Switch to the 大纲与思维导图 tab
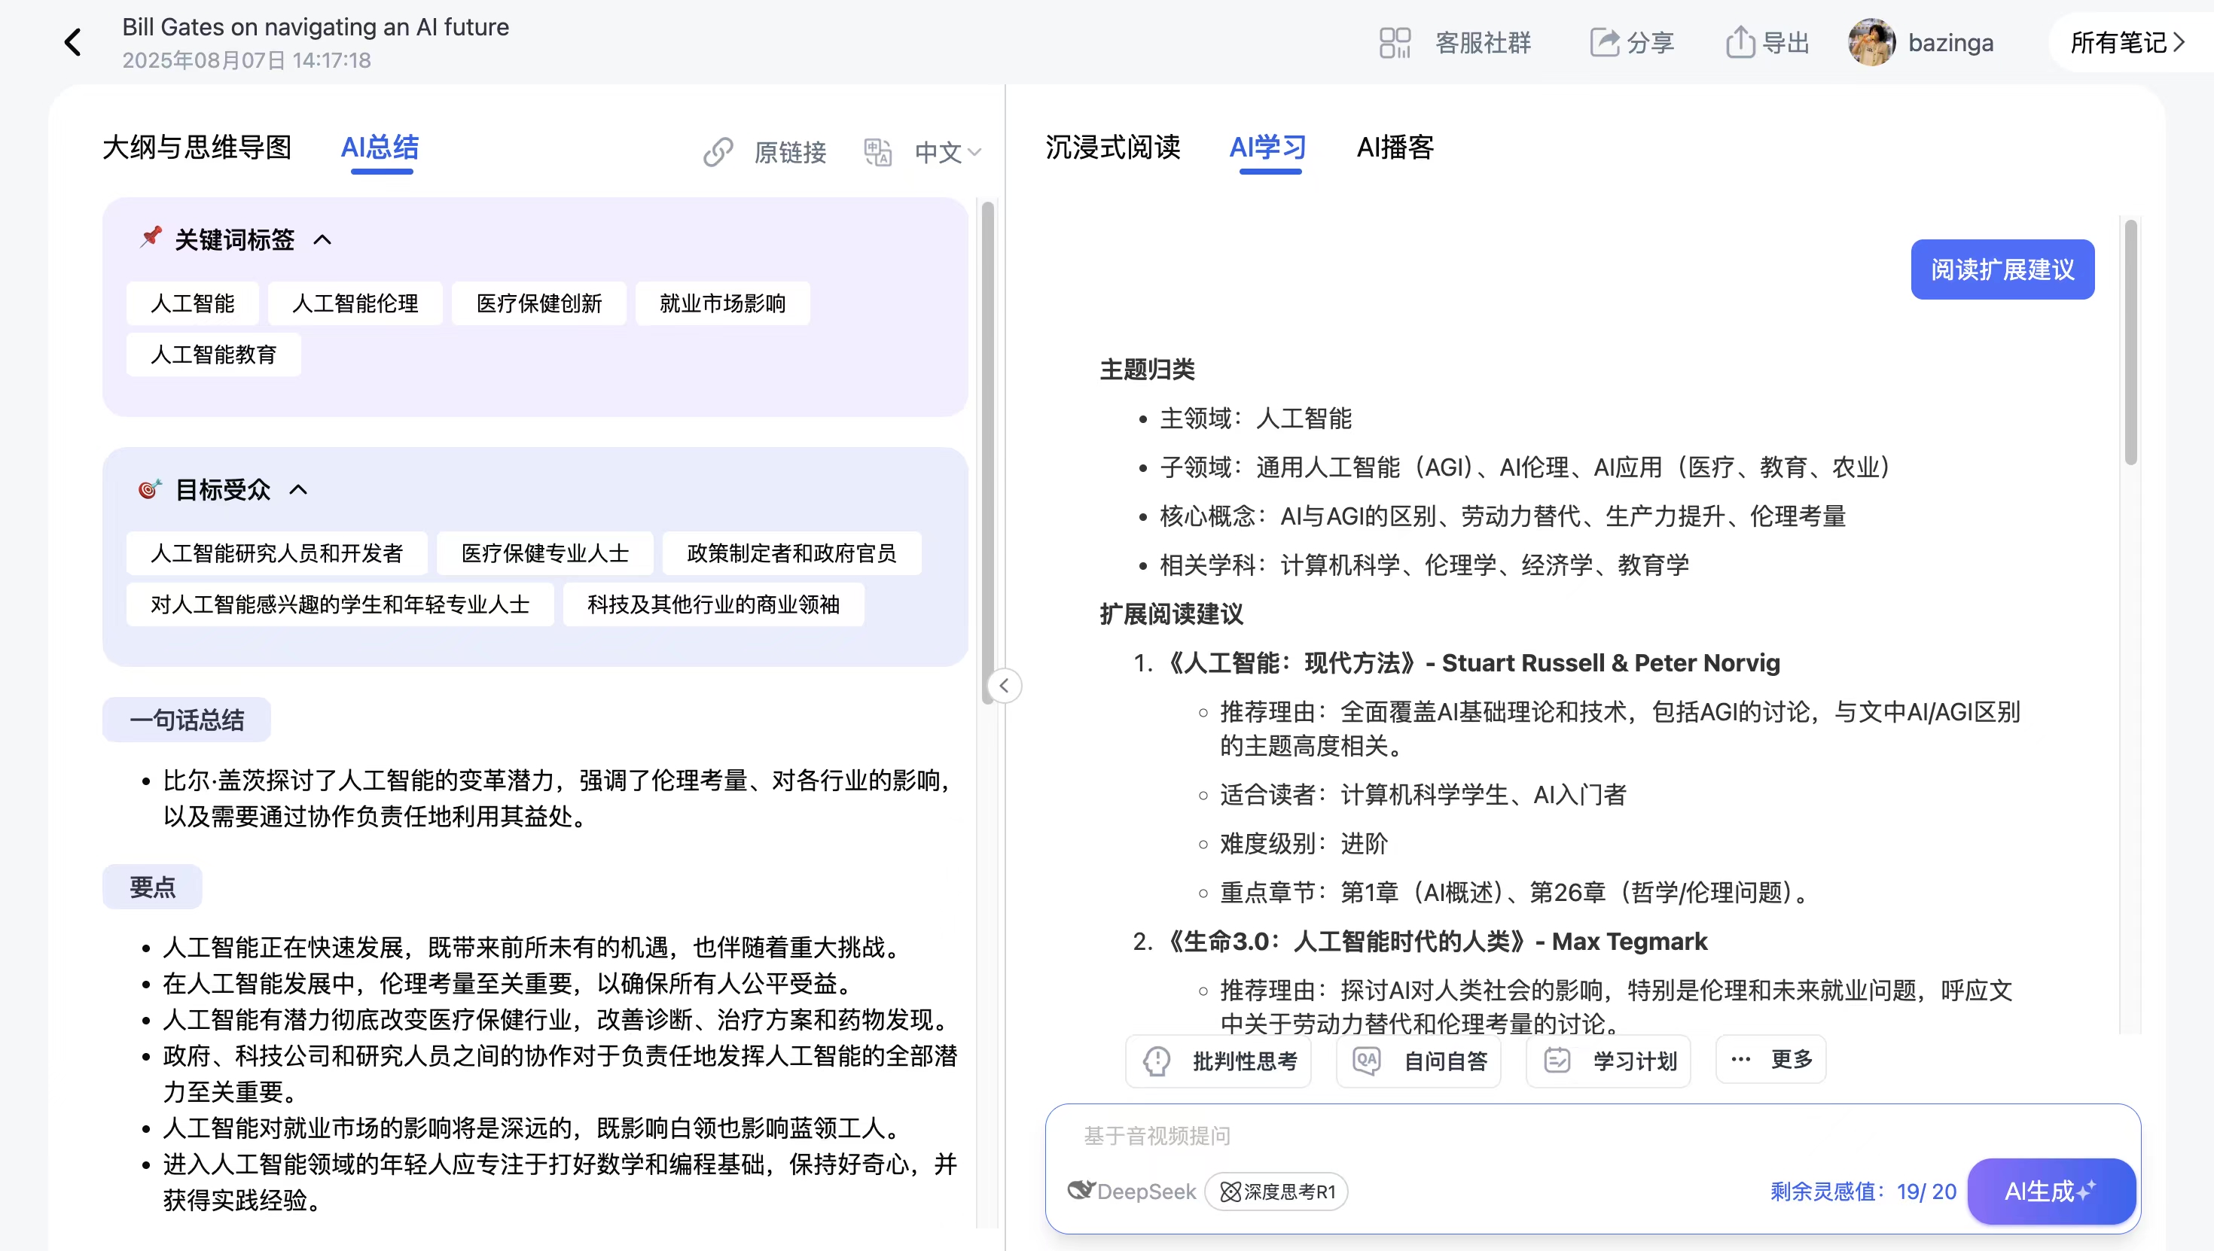The width and height of the screenshot is (2214, 1251). tap(197, 147)
